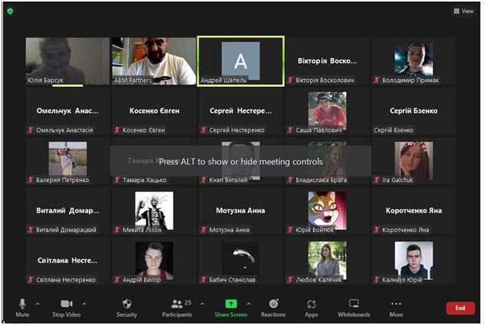Viewport: 485px width, 326px height.
Task: Open the More options menu
Action: click(x=396, y=308)
